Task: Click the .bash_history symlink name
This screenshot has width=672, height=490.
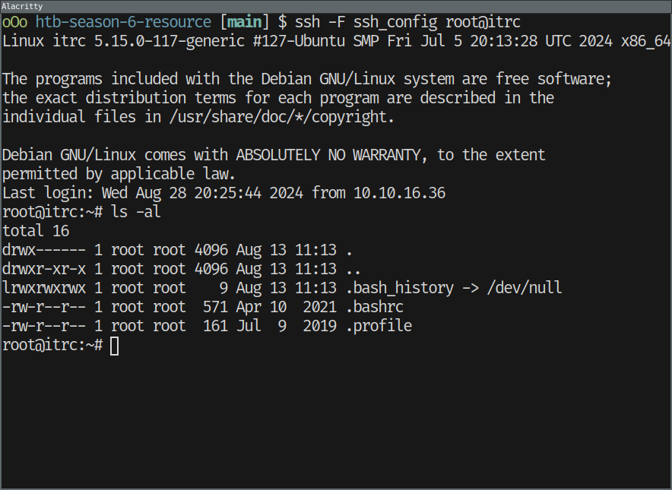Action: pos(400,288)
